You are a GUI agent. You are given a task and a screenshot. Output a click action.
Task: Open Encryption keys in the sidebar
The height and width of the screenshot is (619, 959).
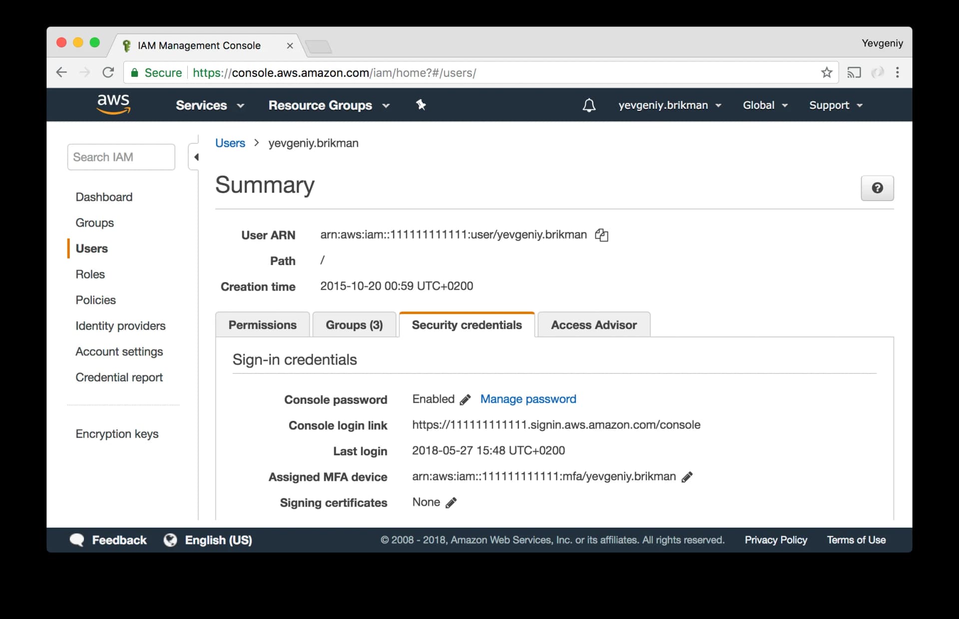pos(117,434)
